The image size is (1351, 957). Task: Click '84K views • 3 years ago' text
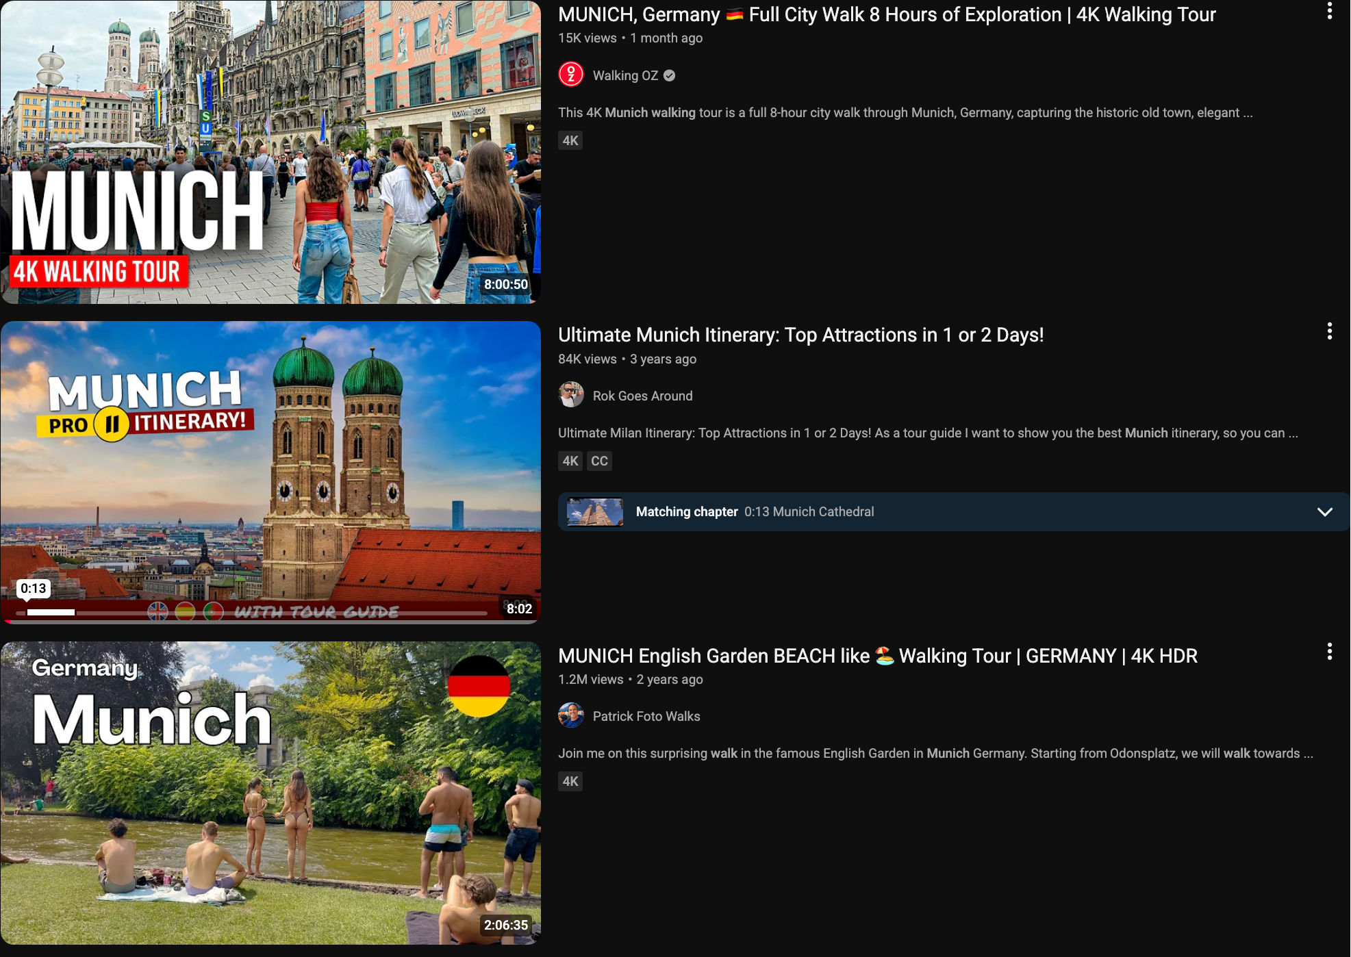627,359
